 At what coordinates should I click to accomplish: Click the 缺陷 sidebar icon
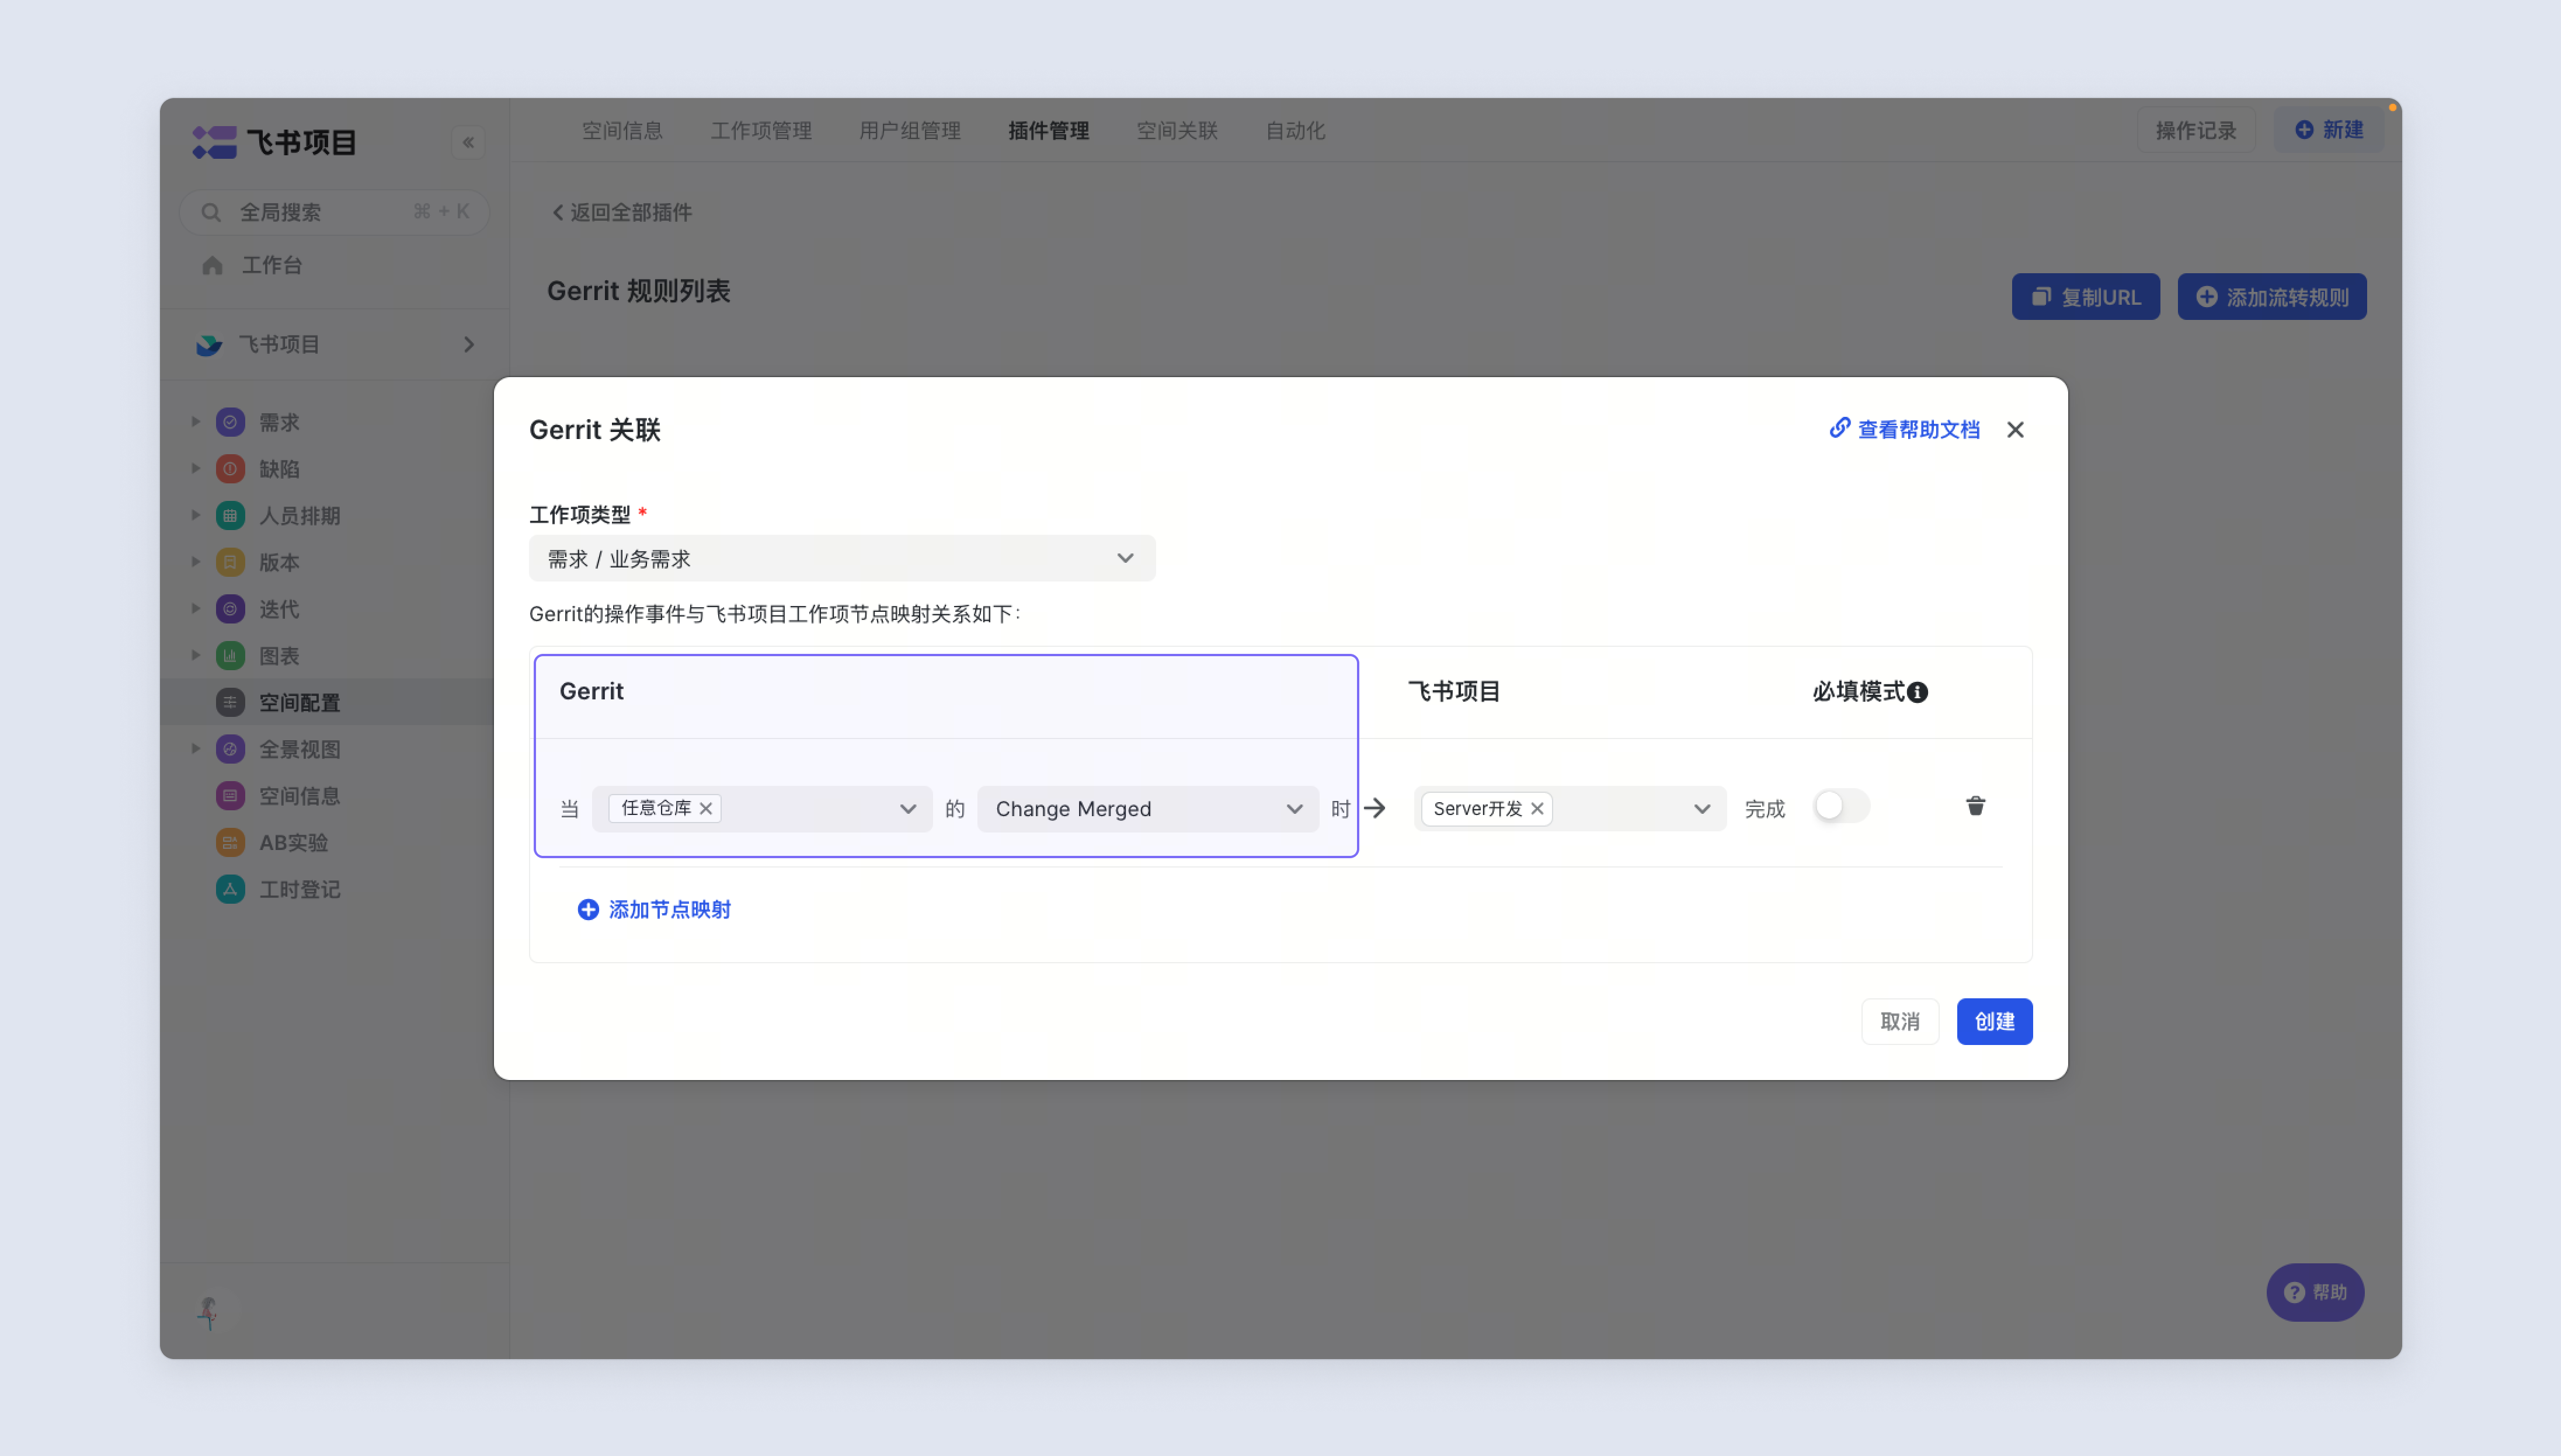click(x=230, y=469)
